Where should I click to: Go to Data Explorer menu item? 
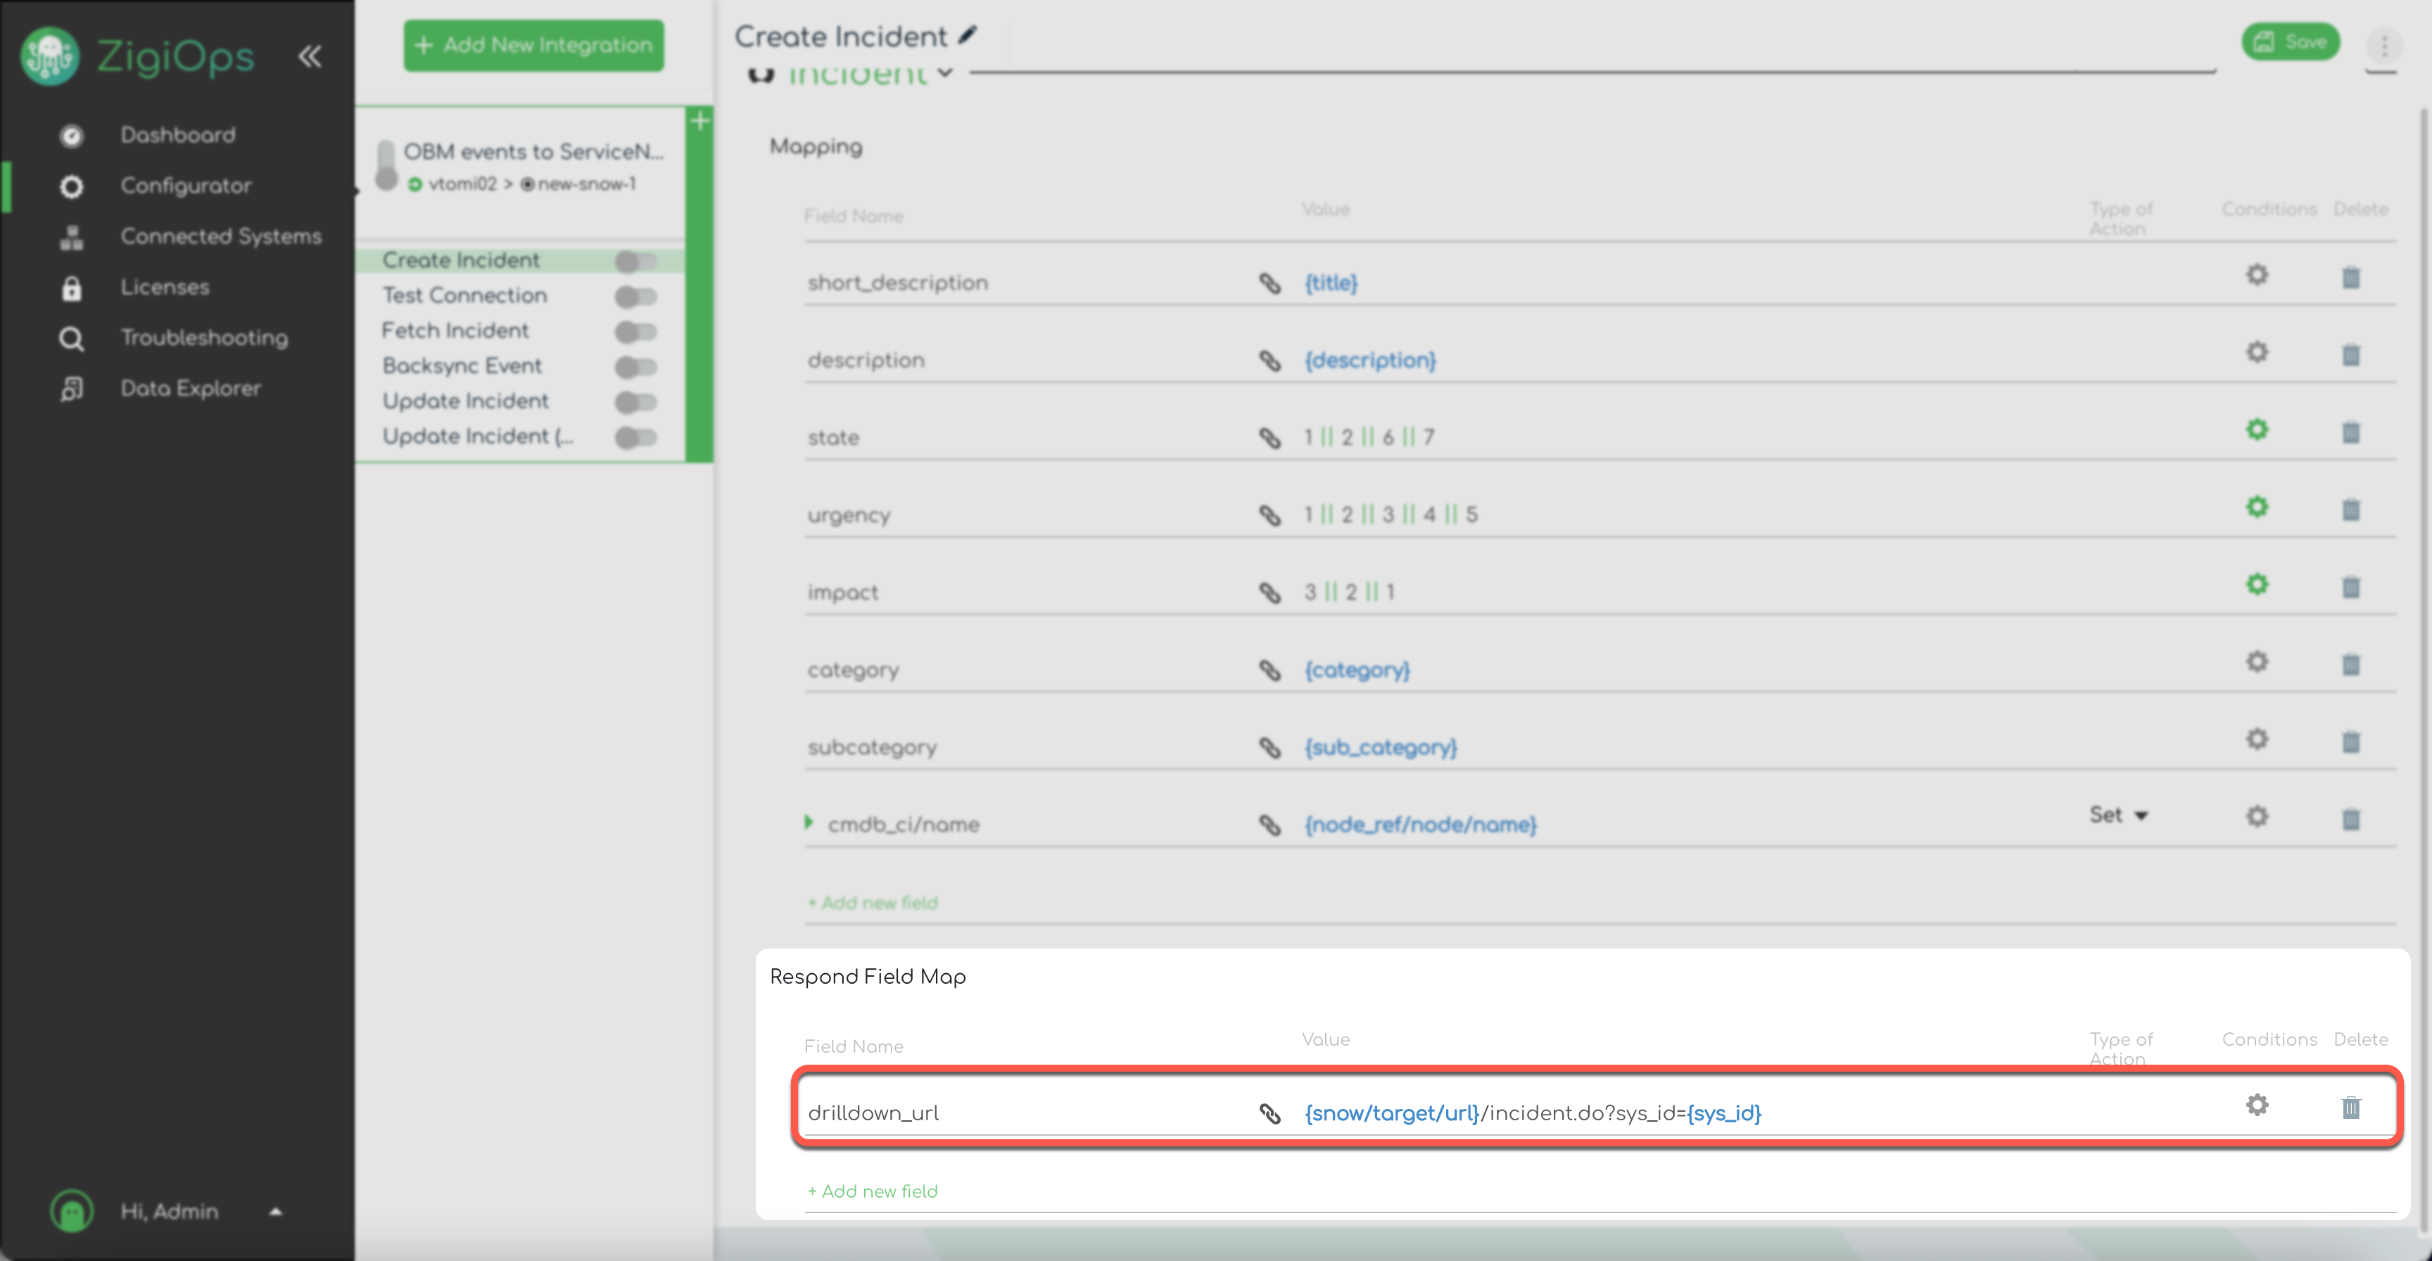pos(190,388)
